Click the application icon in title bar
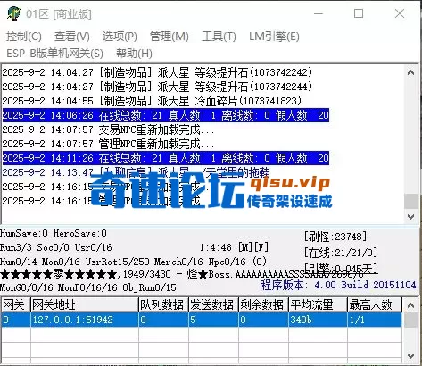This screenshot has height=366, width=422. click(13, 13)
